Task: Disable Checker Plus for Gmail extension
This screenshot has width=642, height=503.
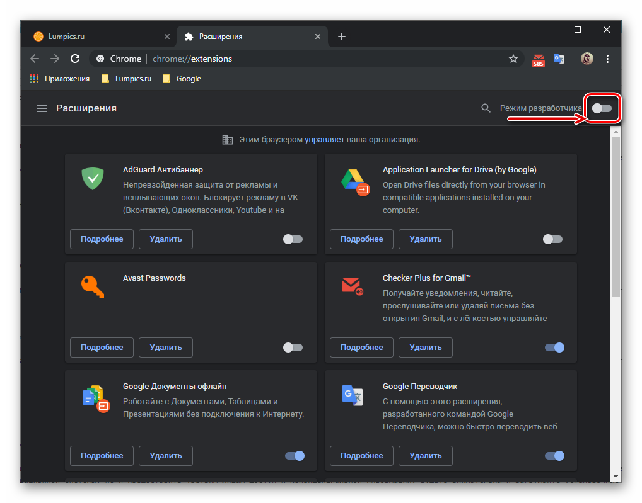Action: coord(554,348)
